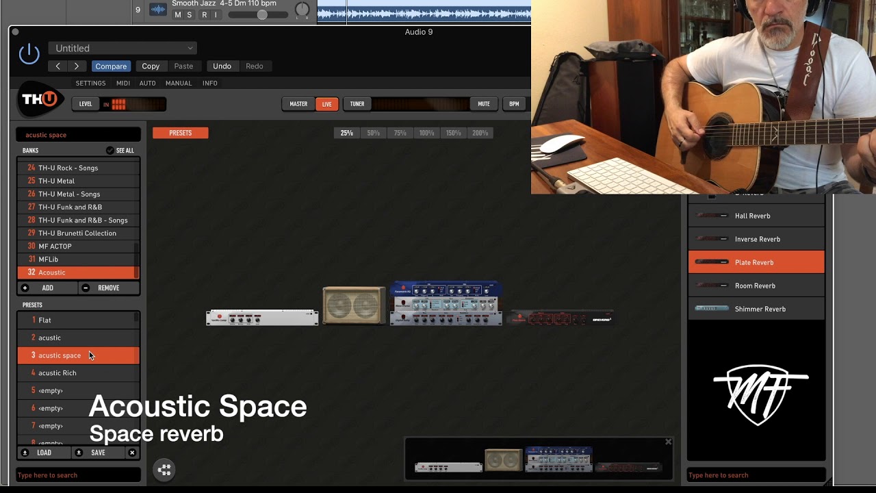Click the plus icon beside ADD
Viewport: 876px width, 493px height.
[25, 288]
